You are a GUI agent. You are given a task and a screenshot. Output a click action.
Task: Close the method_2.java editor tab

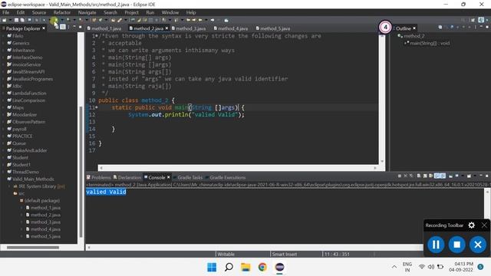pyautogui.click(x=167, y=28)
